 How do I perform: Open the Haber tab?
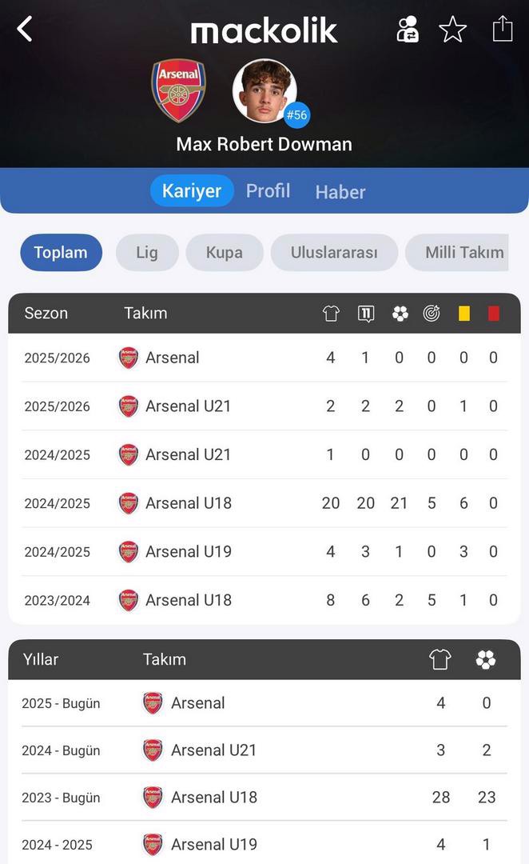coord(340,192)
